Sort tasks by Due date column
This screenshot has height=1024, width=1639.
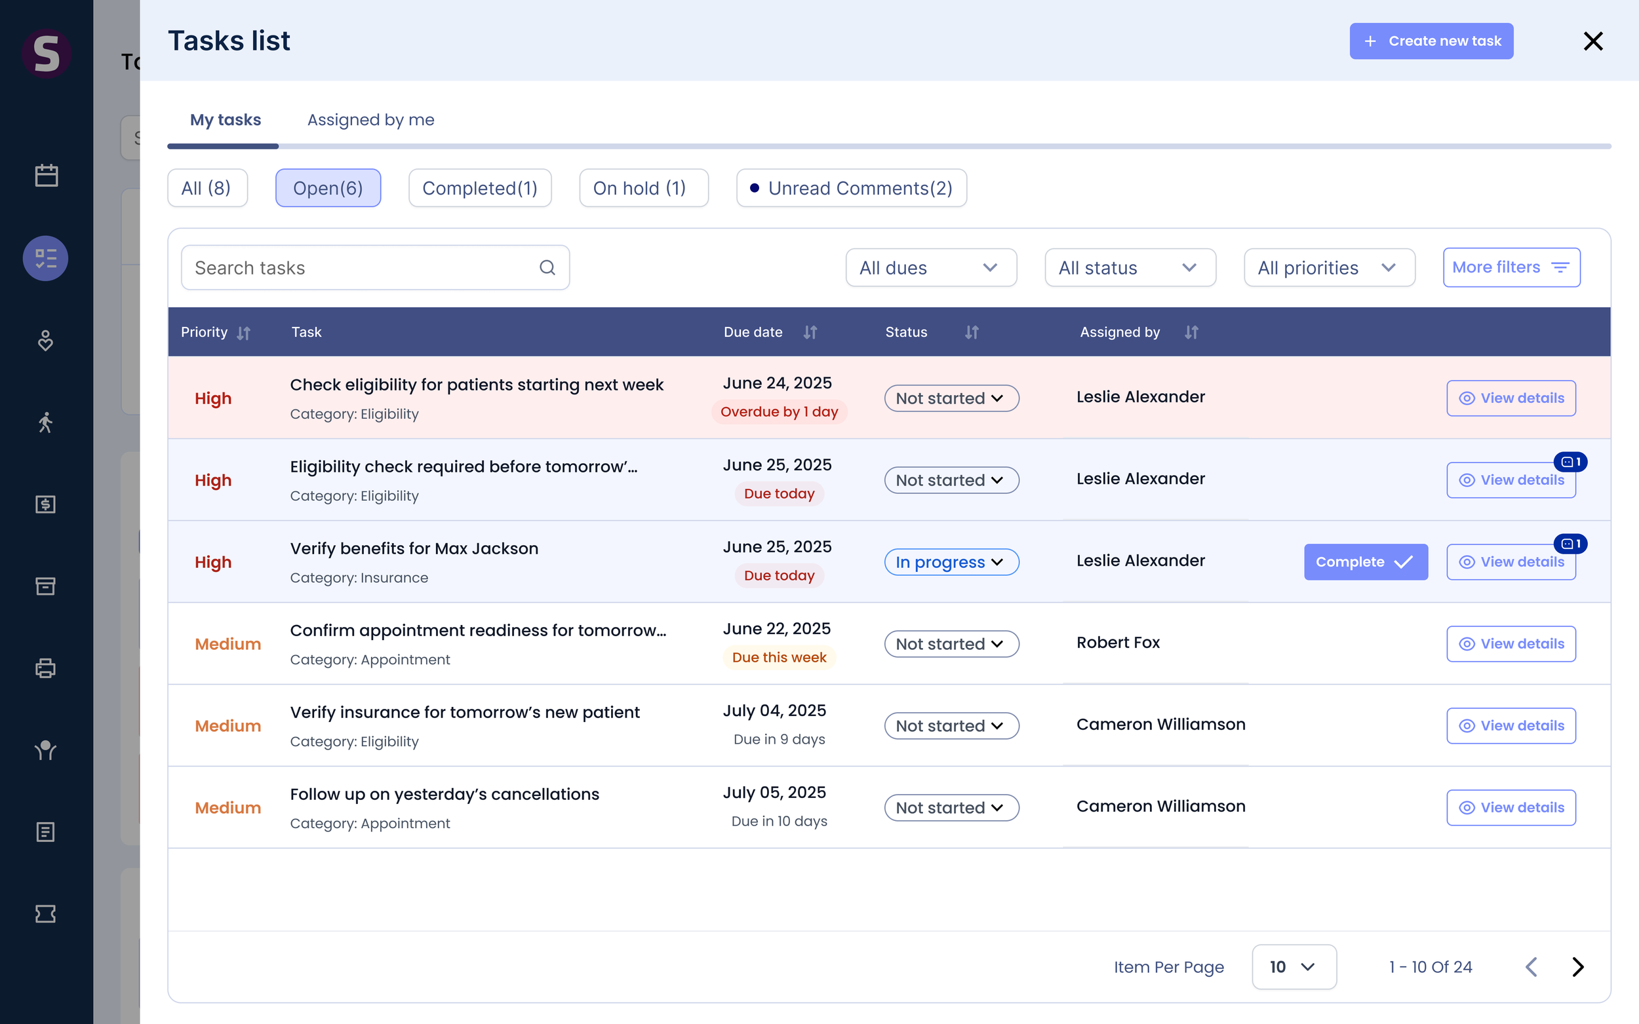coord(810,333)
